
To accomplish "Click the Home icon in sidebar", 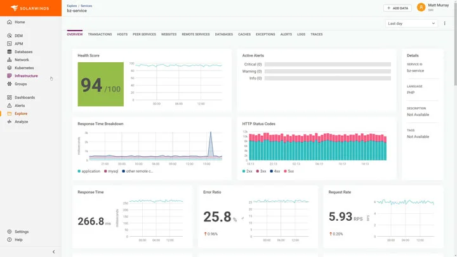I will pos(10,22).
